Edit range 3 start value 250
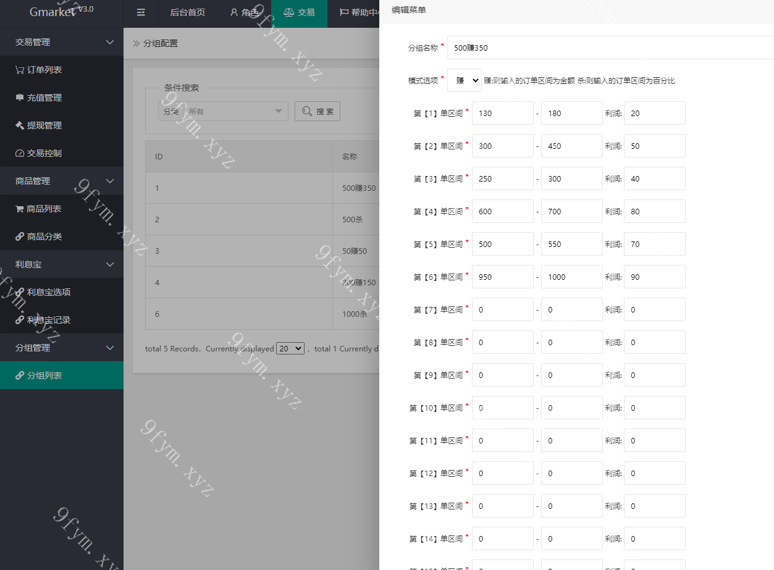This screenshot has height=570, width=774. click(x=503, y=178)
